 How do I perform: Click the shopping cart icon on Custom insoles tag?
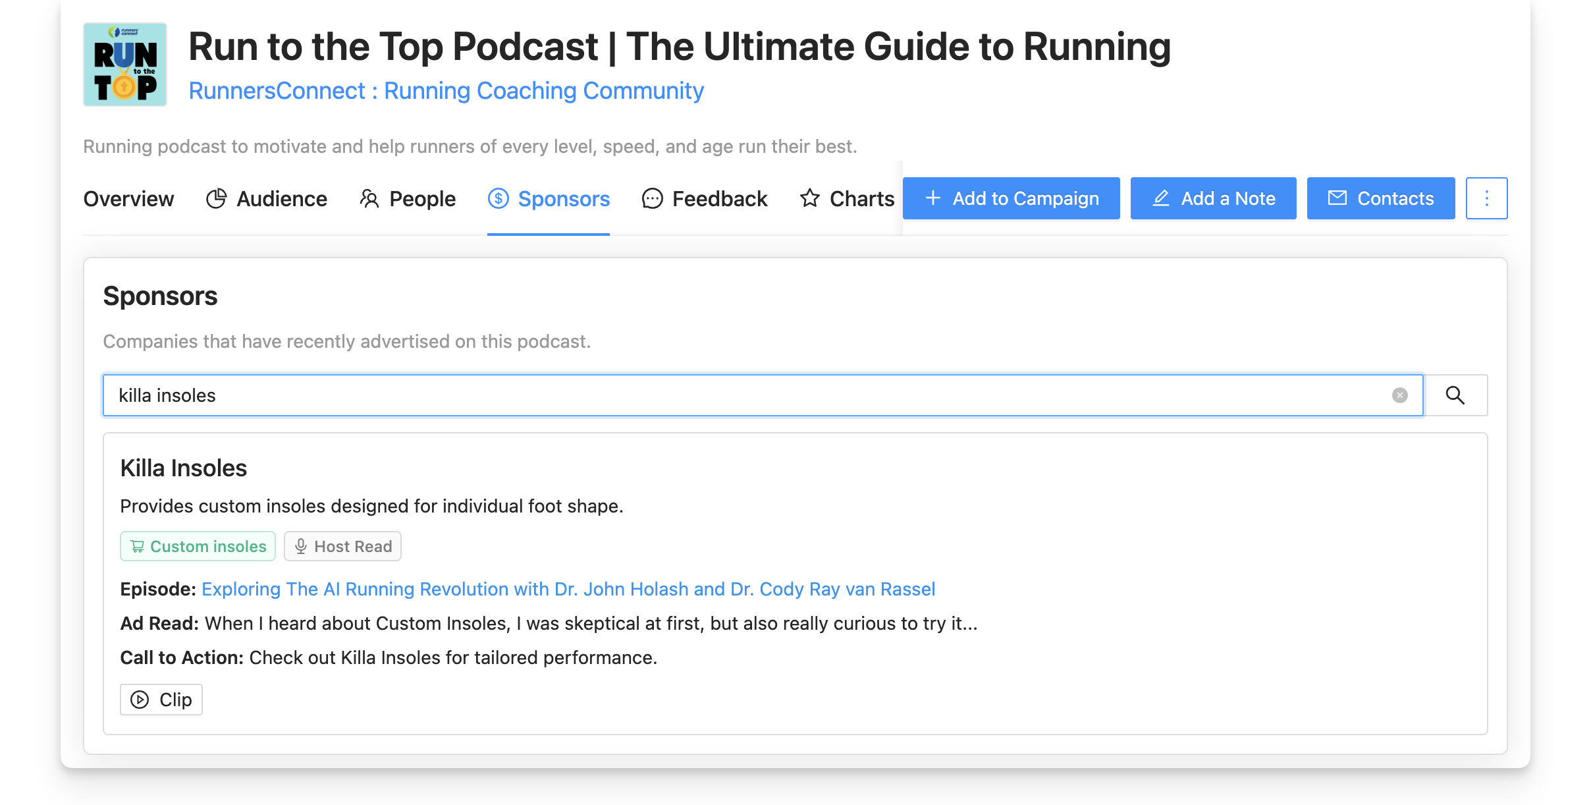coord(137,546)
